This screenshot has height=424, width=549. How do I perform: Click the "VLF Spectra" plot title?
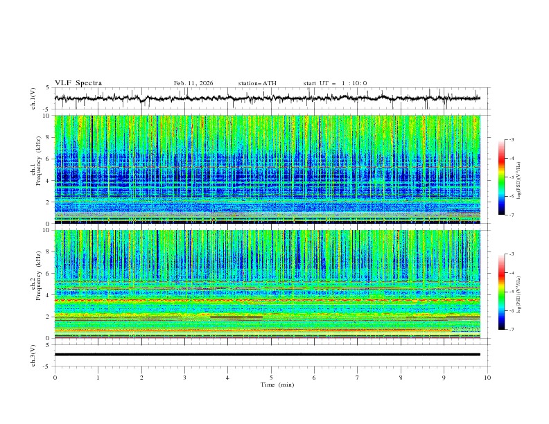(78, 83)
